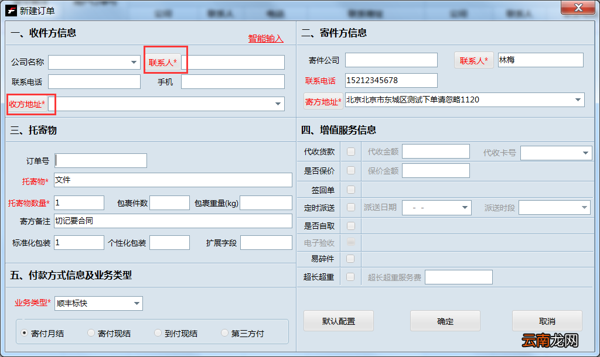Click the 寄件公司 input field
The image size is (600, 357).
click(x=391, y=60)
